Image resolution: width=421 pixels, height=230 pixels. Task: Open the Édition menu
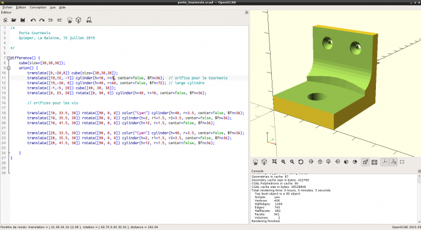pos(21,7)
